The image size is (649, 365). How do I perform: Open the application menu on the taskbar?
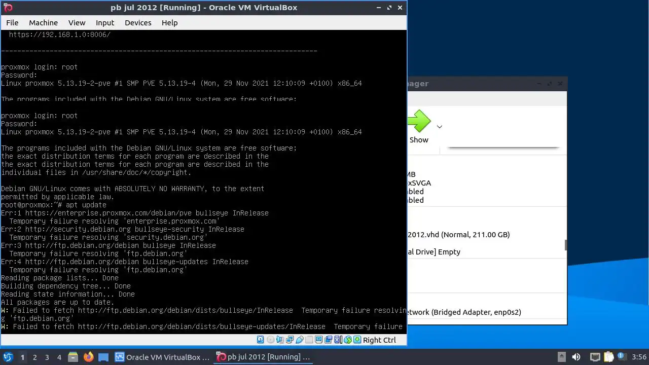[8, 357]
